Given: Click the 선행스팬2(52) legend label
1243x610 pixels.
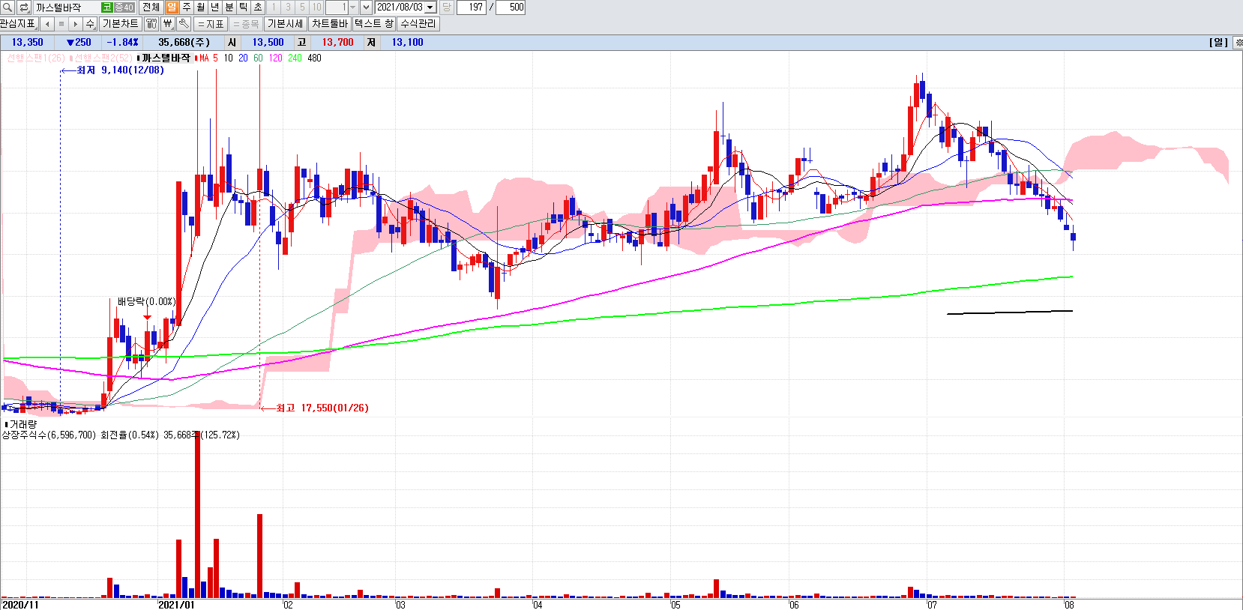Looking at the screenshot, I should tap(103, 58).
